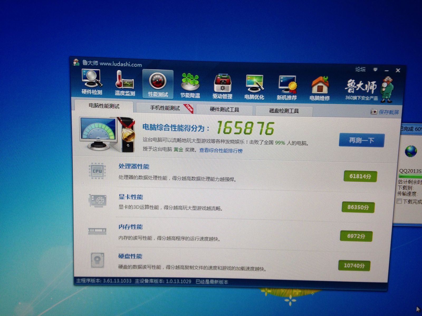This screenshot has height=316, width=422.
Task: Click the Ludashi app icon in title bar
Action: coord(76,62)
